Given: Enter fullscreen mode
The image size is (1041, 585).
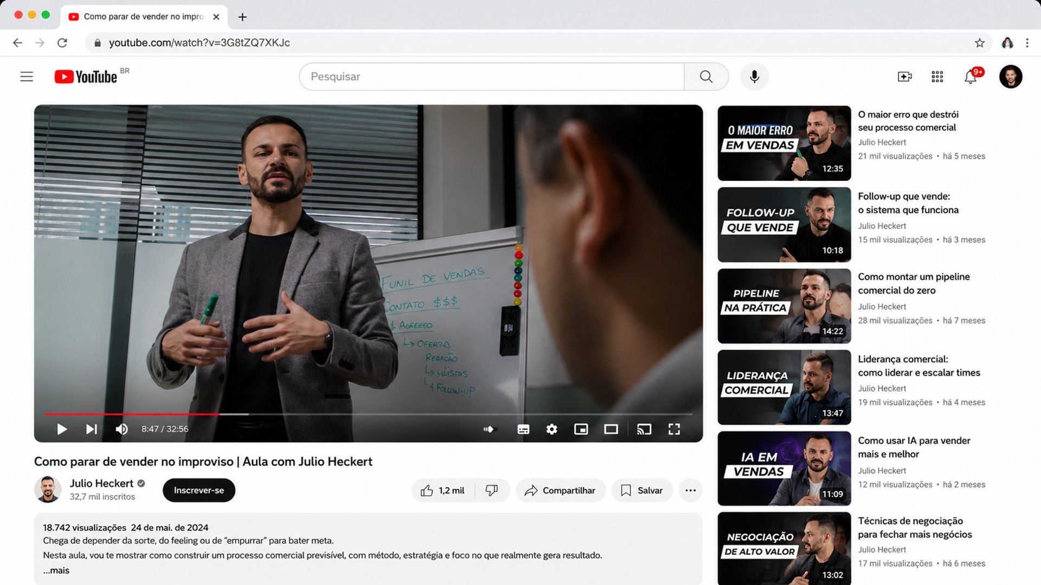Looking at the screenshot, I should [x=674, y=430].
